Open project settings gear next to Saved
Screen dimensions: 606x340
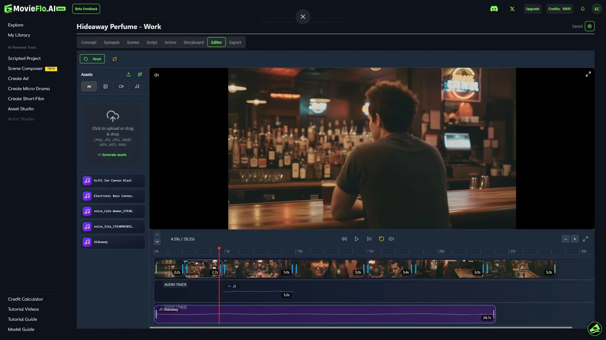[590, 26]
